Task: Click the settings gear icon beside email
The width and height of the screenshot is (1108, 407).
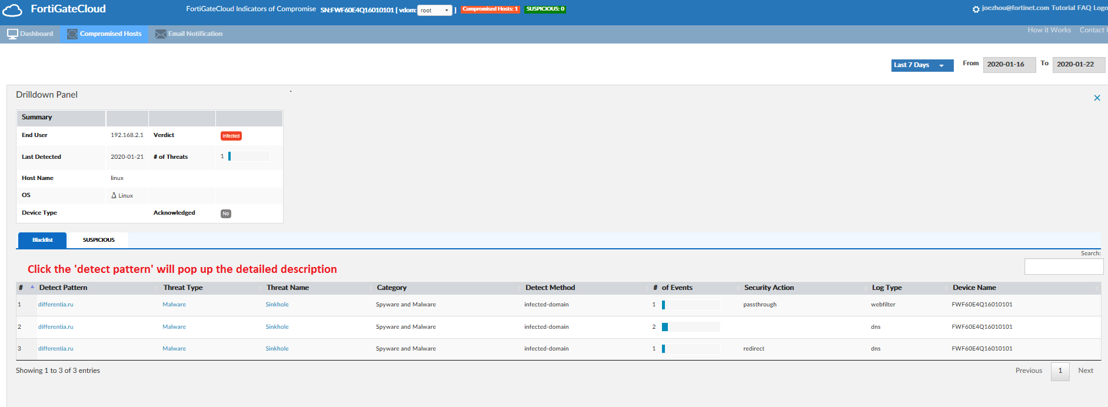Action: (976, 9)
